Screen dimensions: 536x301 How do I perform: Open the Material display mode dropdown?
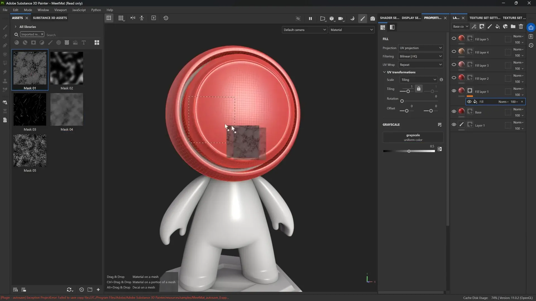(351, 30)
